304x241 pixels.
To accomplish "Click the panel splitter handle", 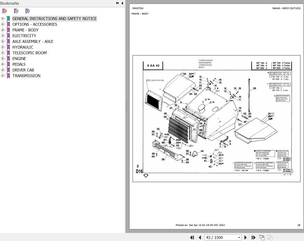I will 126,106.
